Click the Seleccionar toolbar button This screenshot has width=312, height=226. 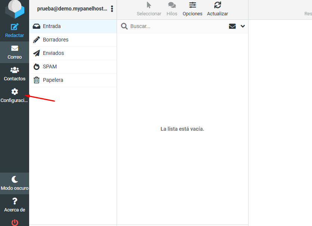[x=149, y=9]
